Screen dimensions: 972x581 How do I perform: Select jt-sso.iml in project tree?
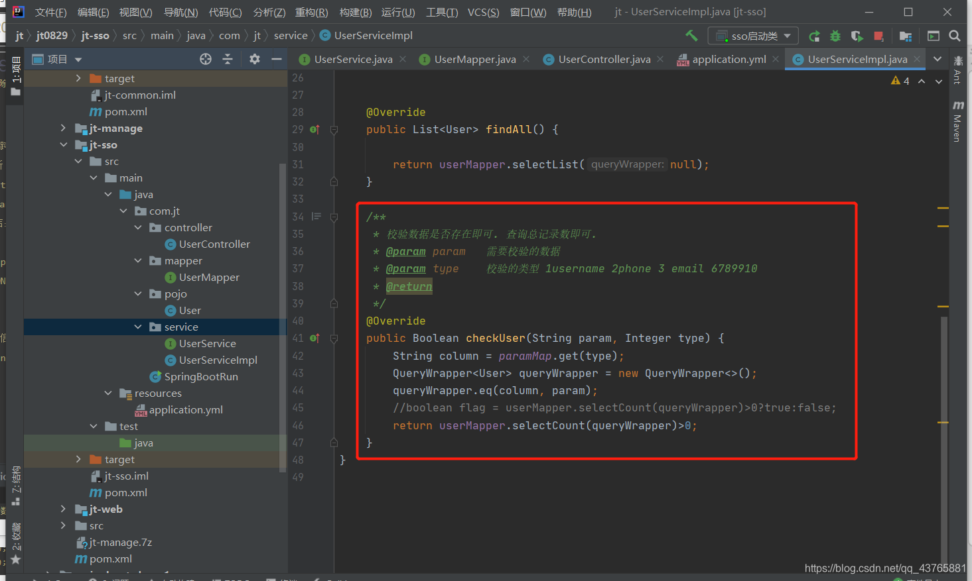pos(126,476)
